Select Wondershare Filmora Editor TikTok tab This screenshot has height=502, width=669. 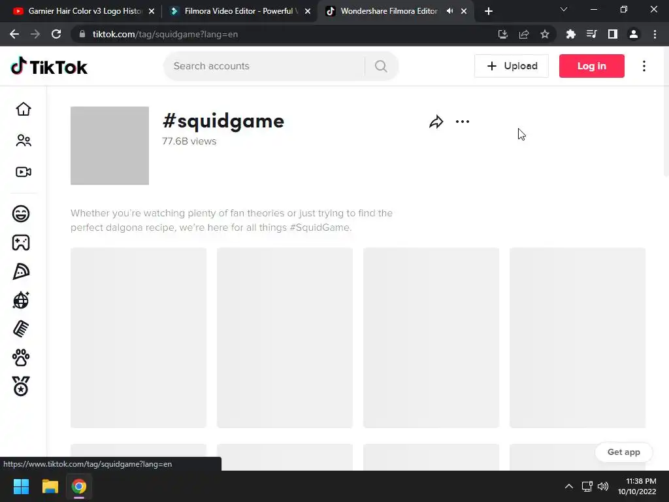pos(389,11)
